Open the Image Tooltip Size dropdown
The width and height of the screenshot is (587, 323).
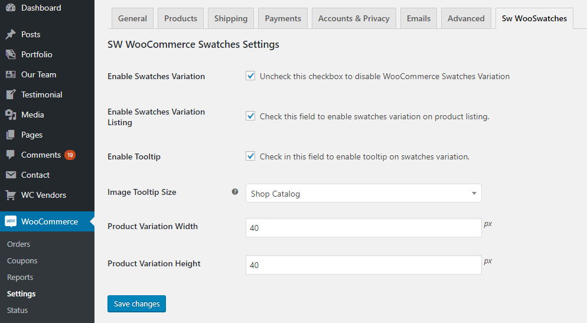click(x=364, y=193)
